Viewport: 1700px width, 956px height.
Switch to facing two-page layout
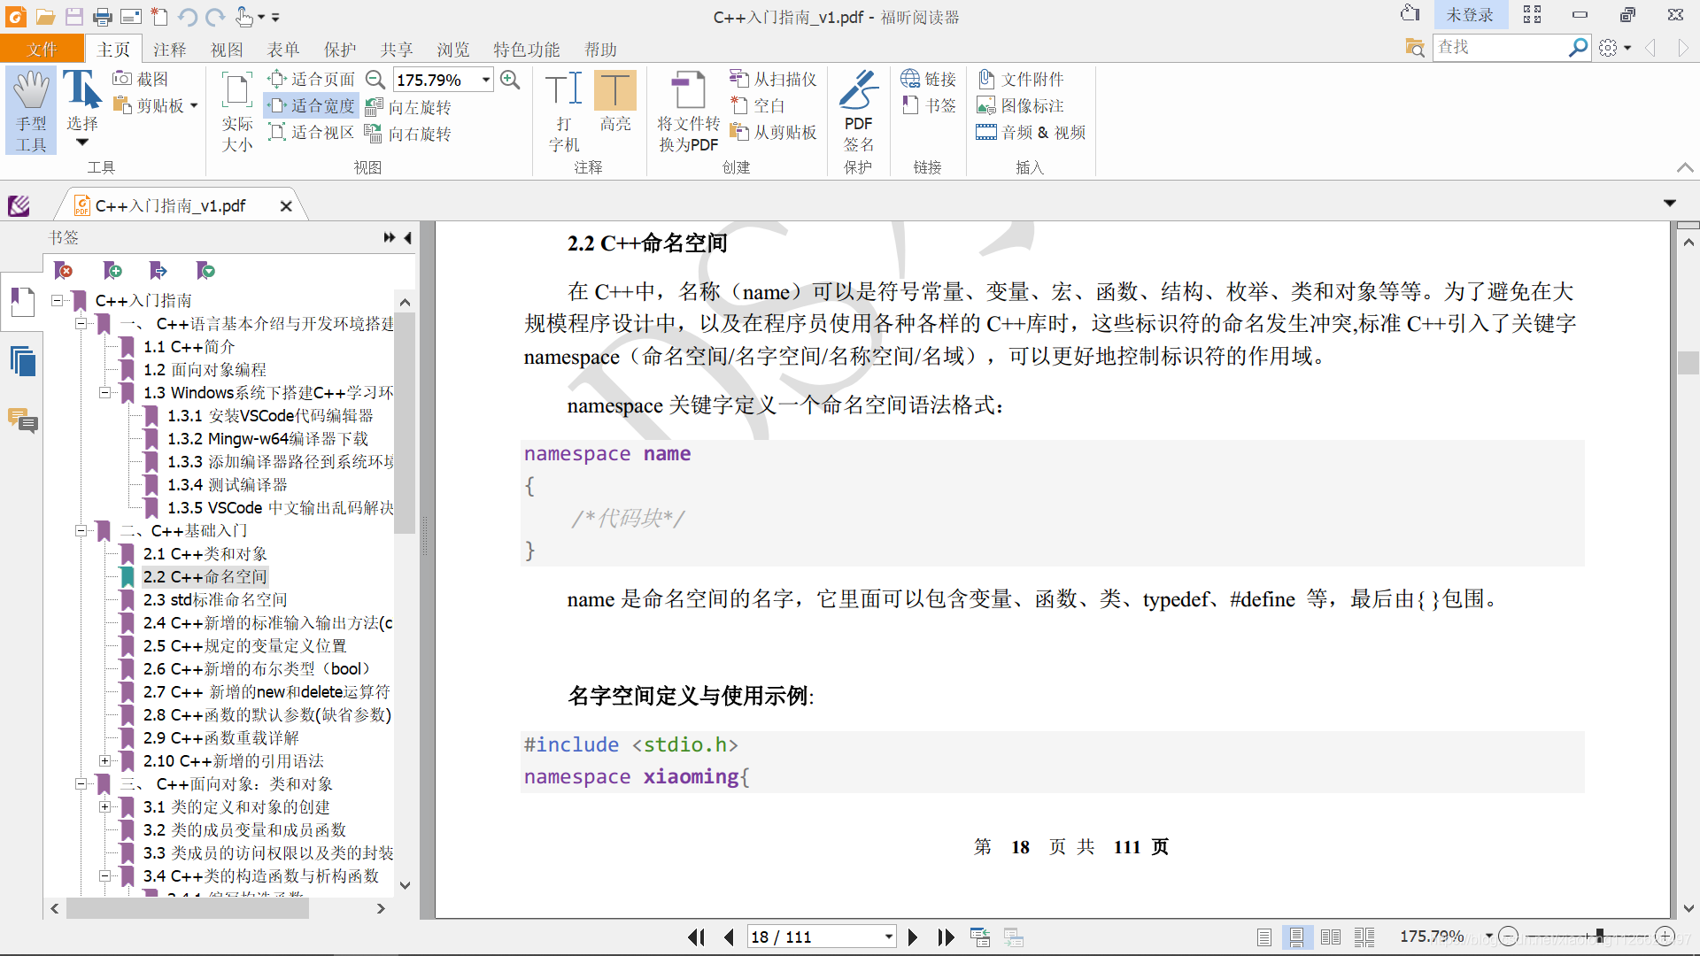pyautogui.click(x=1330, y=937)
